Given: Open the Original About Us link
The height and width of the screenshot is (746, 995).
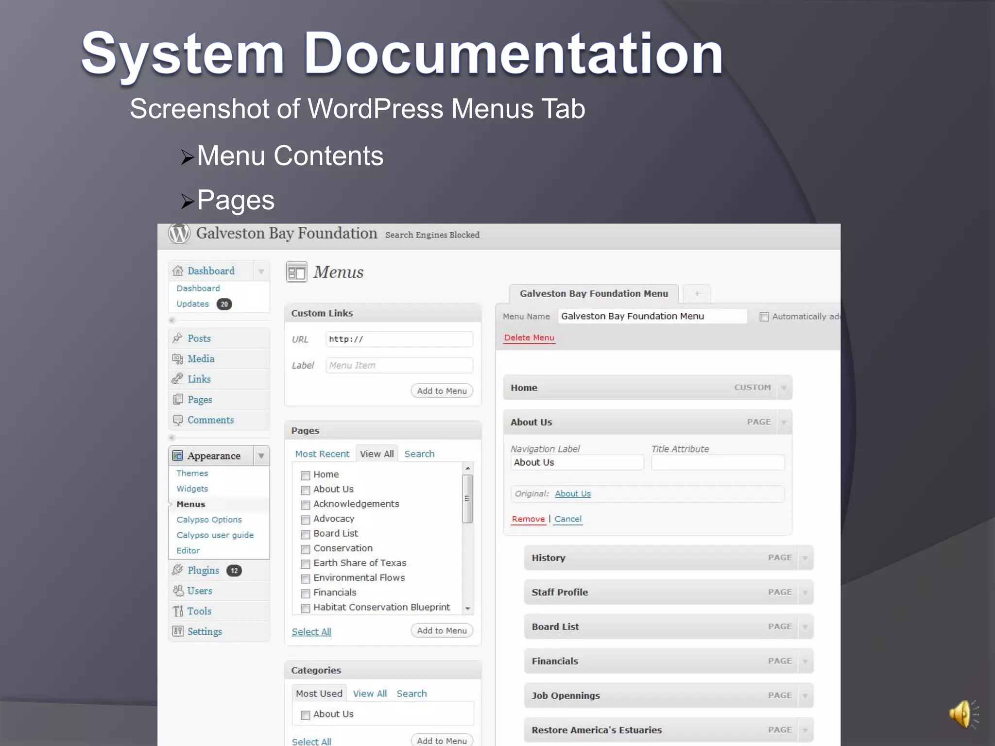Looking at the screenshot, I should [x=573, y=493].
